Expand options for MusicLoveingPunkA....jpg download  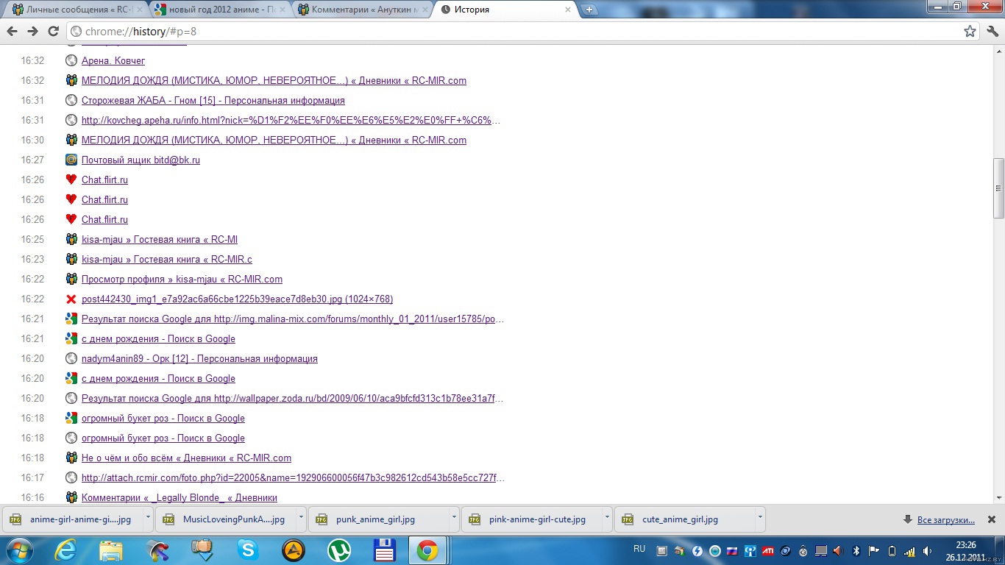click(301, 518)
